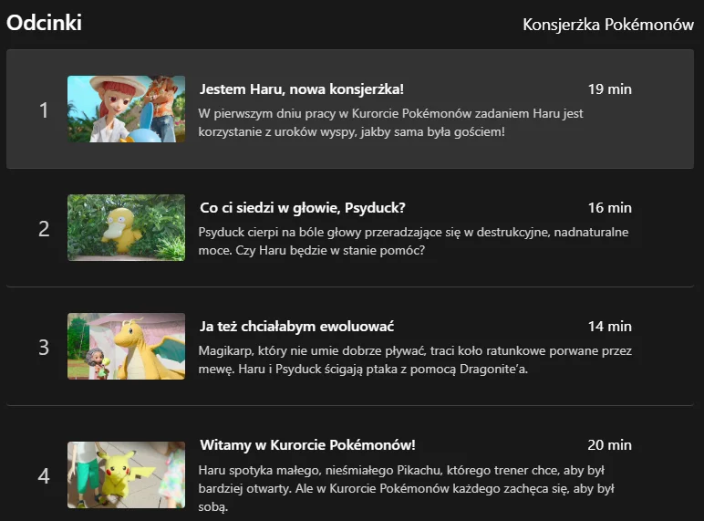Image resolution: width=704 pixels, height=521 pixels.
Task: Open episode 1 thumbnail with Haru
Action: coord(126,109)
